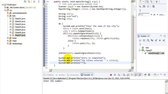The image size is (168, 94).
Task: Collapse the src folder node
Action: pos(5,10)
